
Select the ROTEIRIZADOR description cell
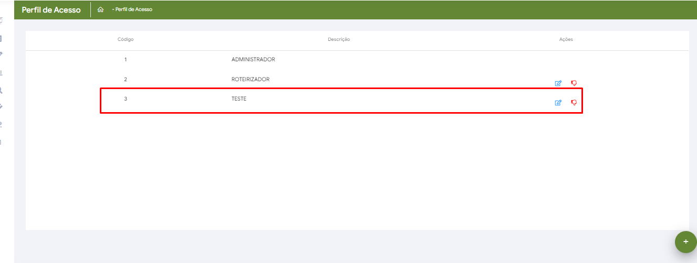(x=251, y=79)
